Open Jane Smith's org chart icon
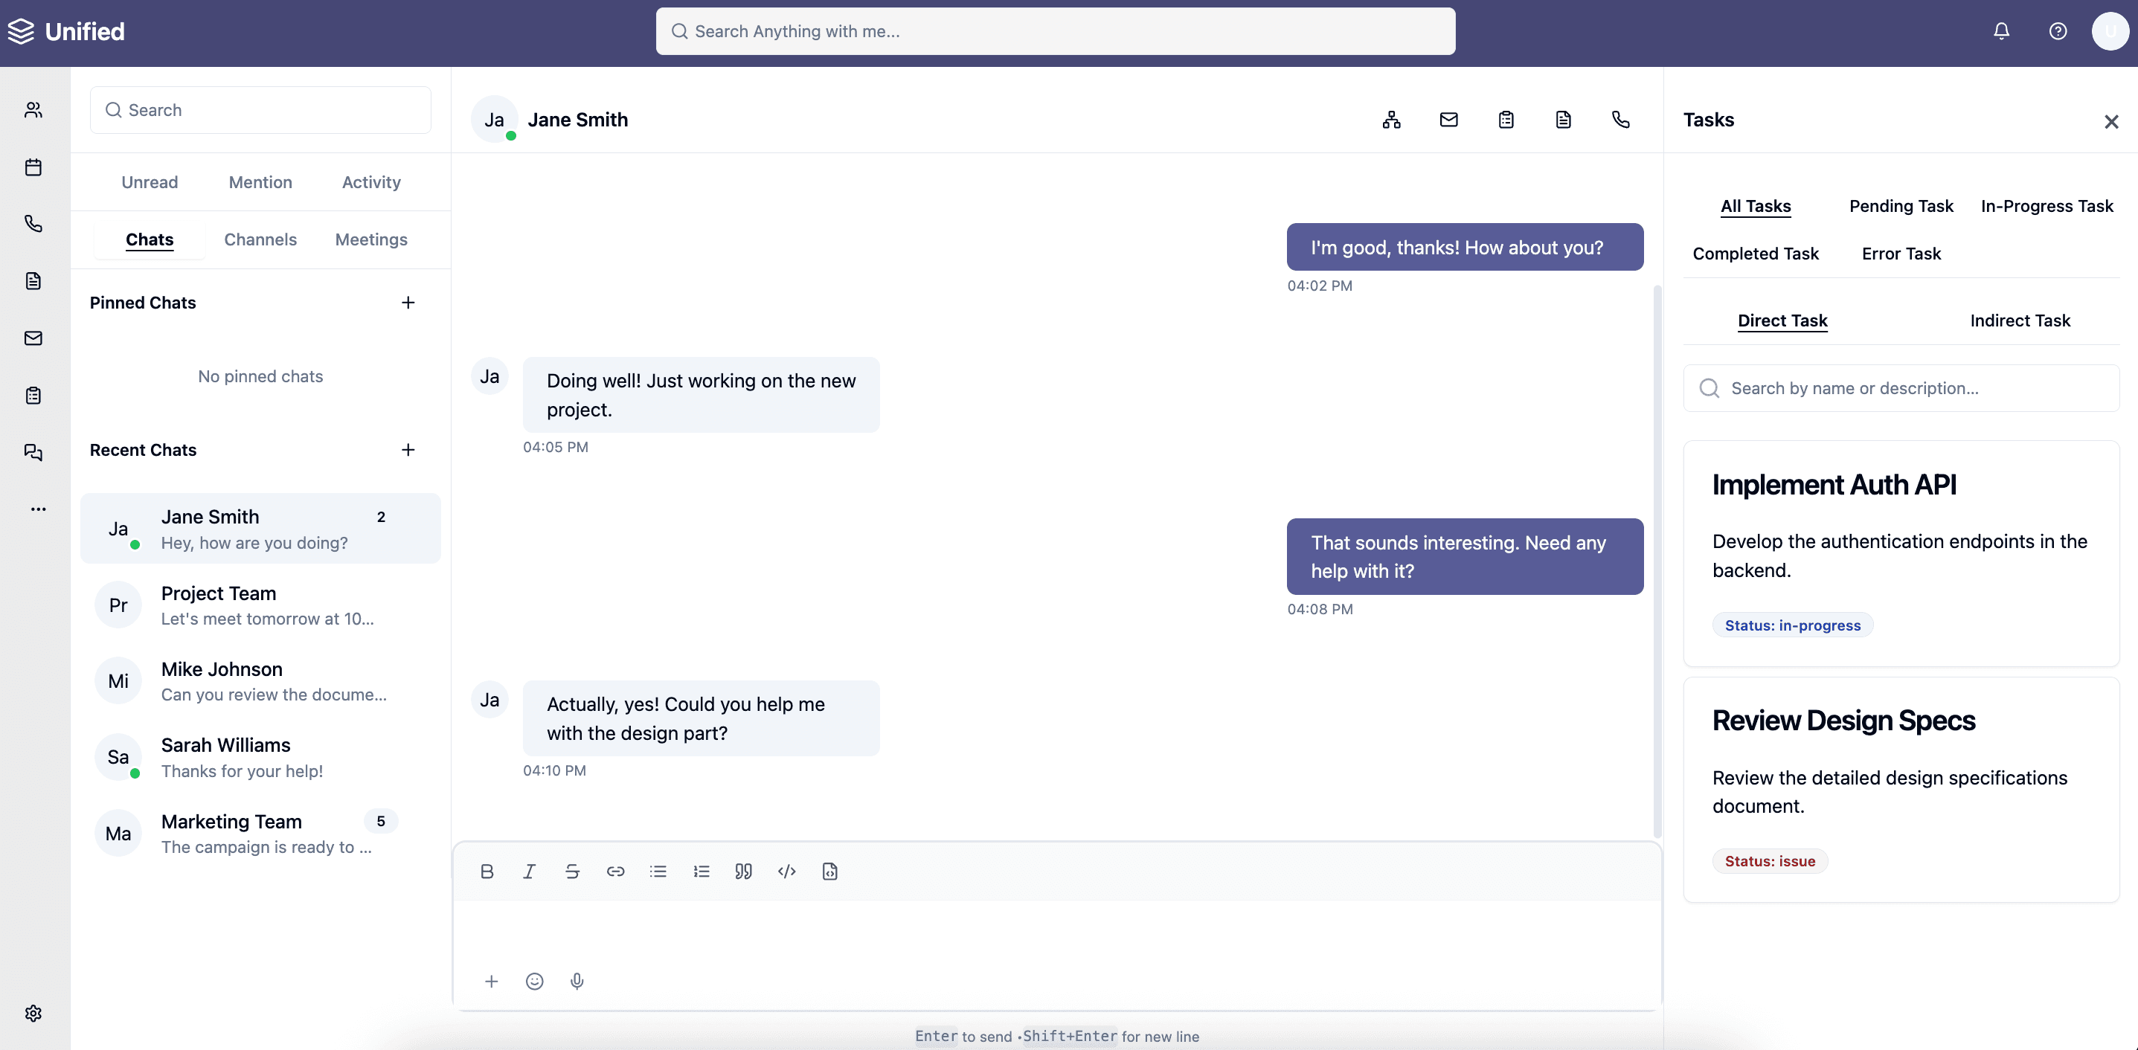Viewport: 2138px width, 1050px height. click(1391, 120)
